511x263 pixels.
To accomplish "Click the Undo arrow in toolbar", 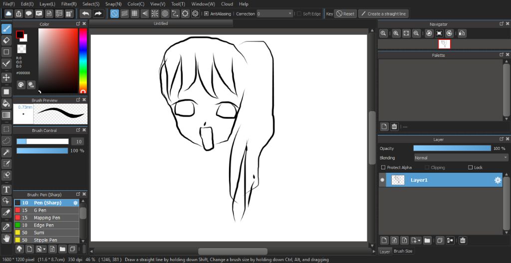I will (86, 13).
